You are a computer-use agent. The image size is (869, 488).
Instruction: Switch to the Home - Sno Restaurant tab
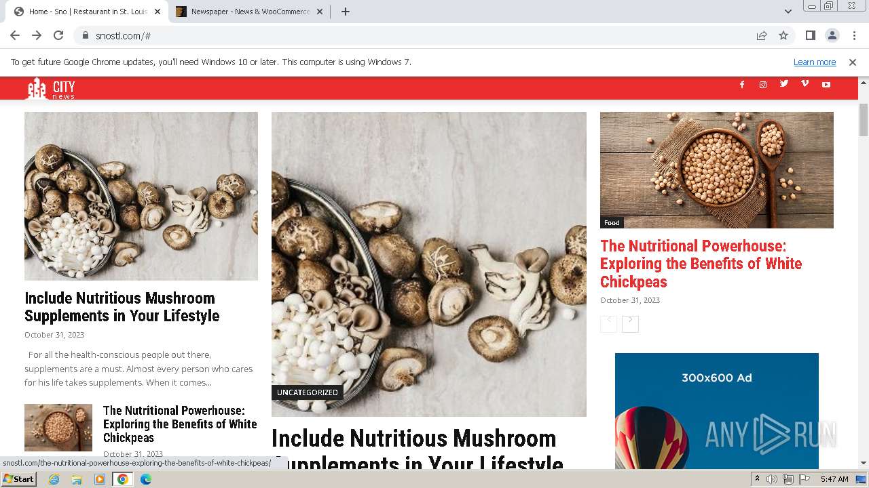click(88, 12)
